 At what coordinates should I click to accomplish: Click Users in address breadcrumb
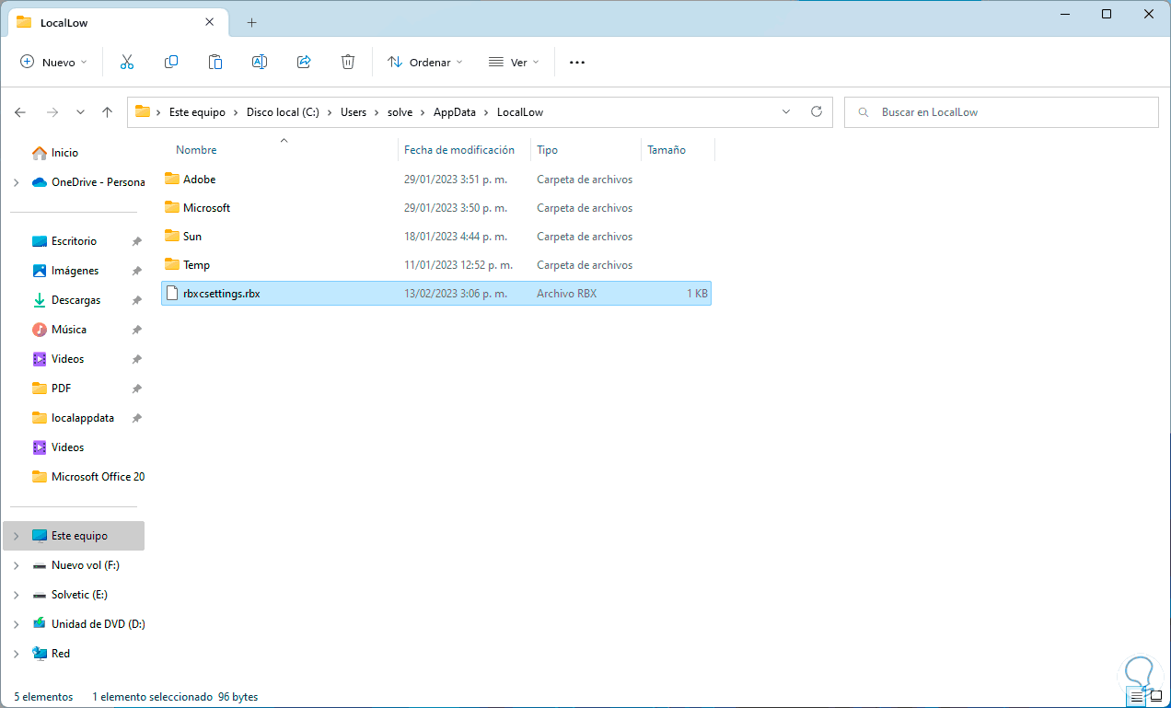coord(354,112)
